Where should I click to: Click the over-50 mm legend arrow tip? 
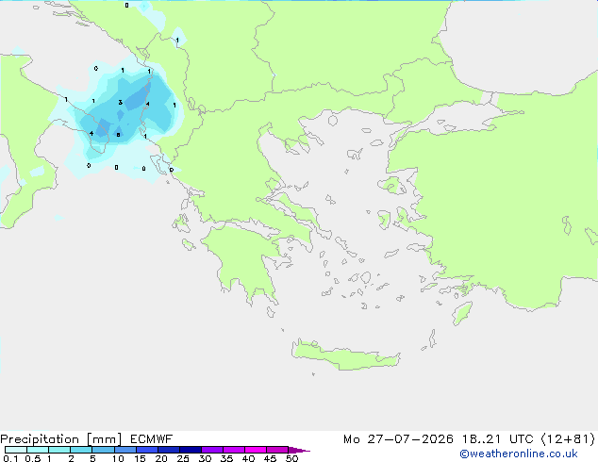tap(299, 450)
